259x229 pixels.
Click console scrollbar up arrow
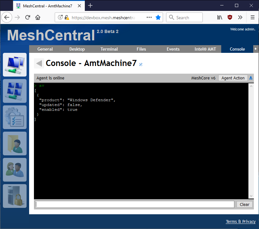(x=251, y=86)
